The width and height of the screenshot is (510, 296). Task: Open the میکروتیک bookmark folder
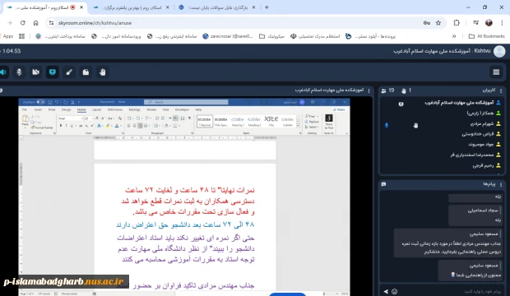pos(271,36)
